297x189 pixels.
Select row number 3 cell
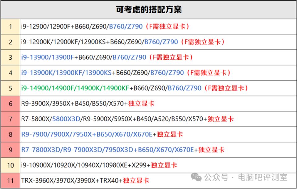pyautogui.click(x=11, y=58)
